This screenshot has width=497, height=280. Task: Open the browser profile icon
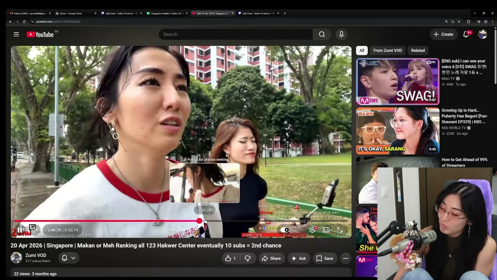485,21
